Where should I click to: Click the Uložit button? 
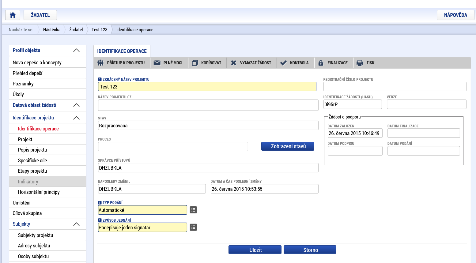click(x=255, y=250)
